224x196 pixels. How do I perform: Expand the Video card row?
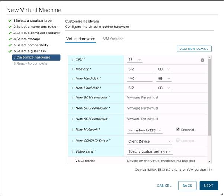point(72,151)
